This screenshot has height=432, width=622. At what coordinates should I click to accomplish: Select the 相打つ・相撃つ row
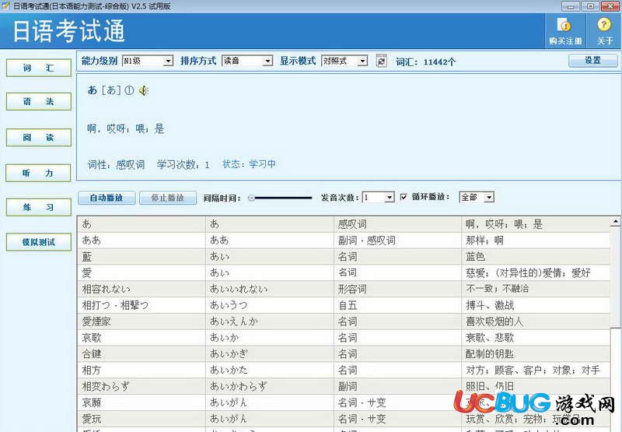(x=344, y=305)
